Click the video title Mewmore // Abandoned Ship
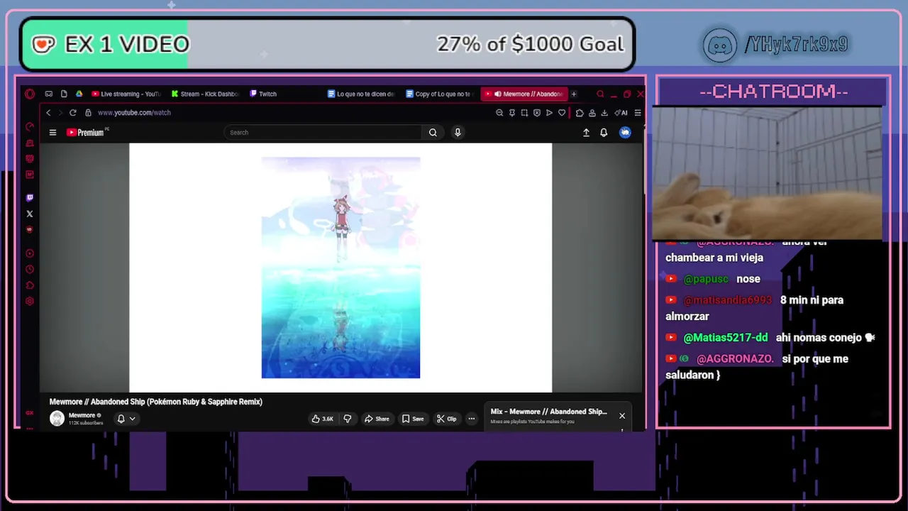908x511 pixels. pos(156,402)
